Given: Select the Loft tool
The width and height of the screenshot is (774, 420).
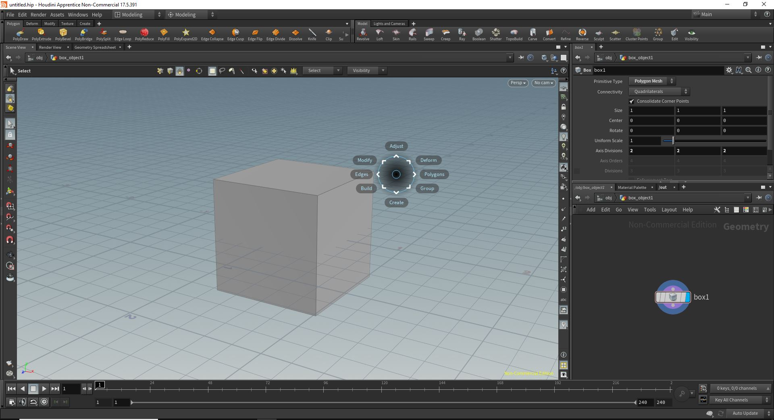Looking at the screenshot, I should pyautogui.click(x=379, y=35).
